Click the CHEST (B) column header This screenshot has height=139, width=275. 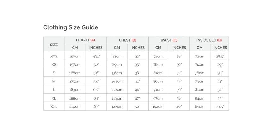[x=127, y=40]
